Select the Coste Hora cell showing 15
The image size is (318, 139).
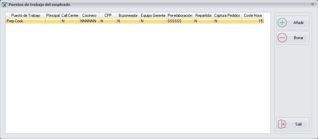pos(253,21)
